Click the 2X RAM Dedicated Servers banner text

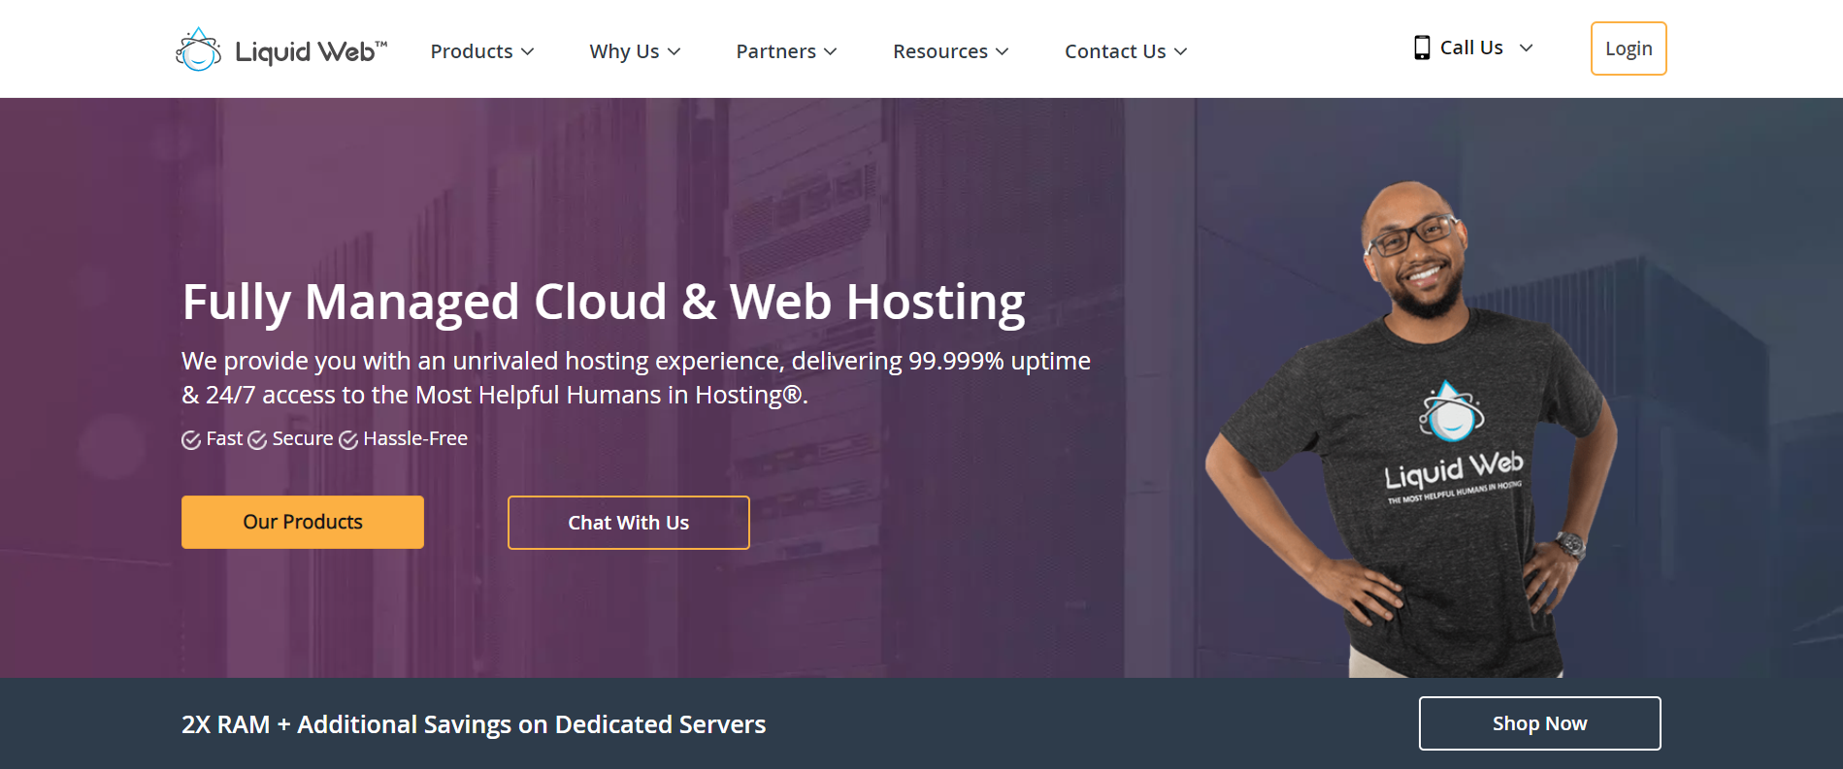[474, 724]
